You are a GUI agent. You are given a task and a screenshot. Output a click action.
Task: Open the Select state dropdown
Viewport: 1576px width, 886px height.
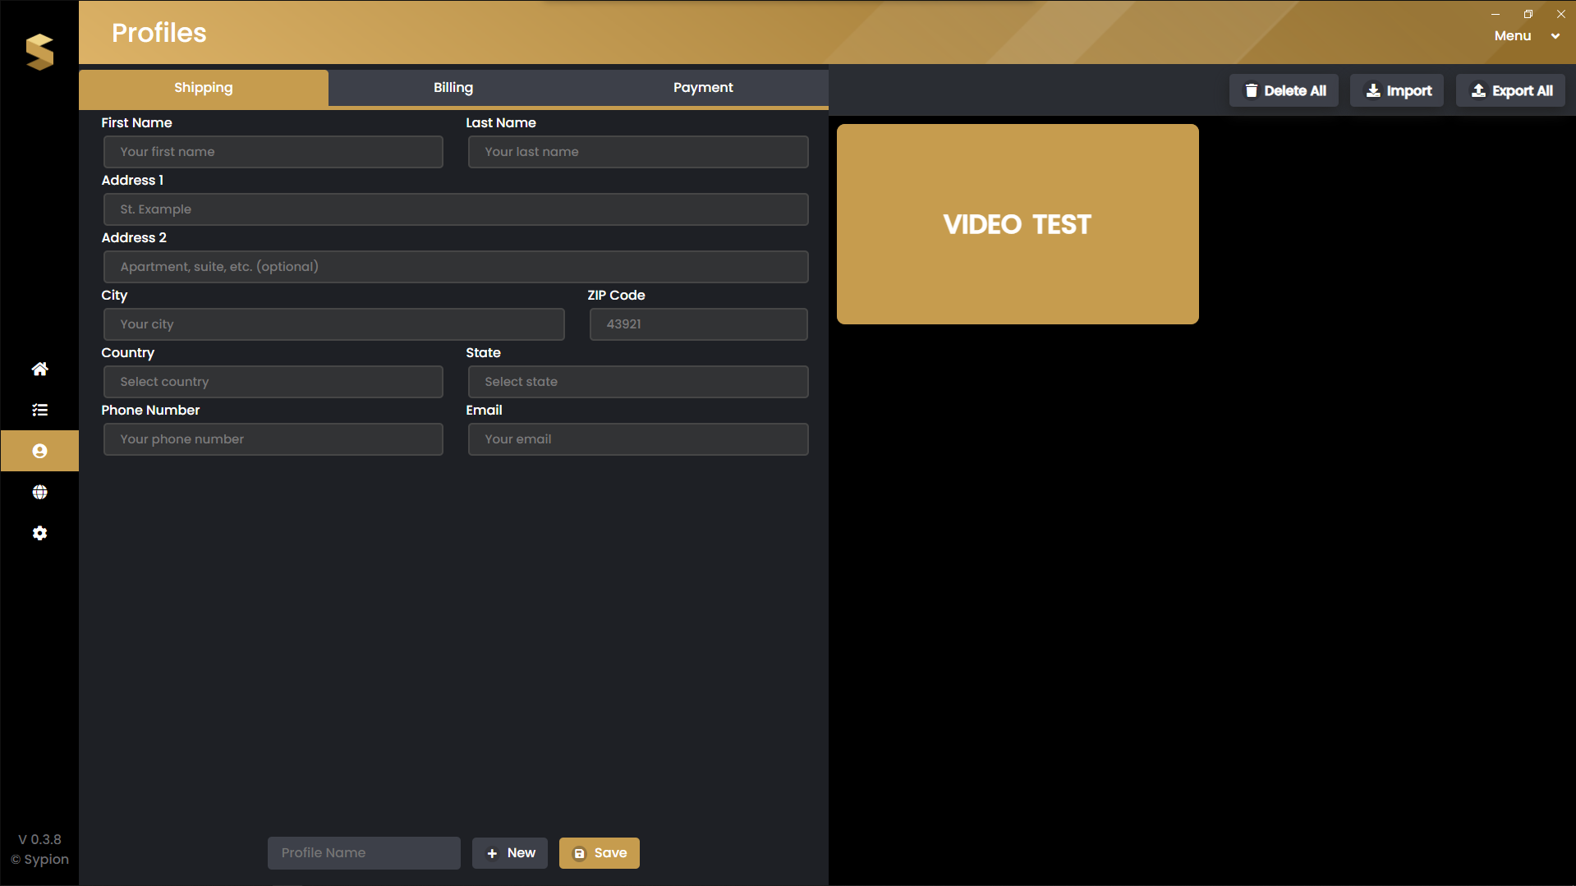tap(638, 382)
